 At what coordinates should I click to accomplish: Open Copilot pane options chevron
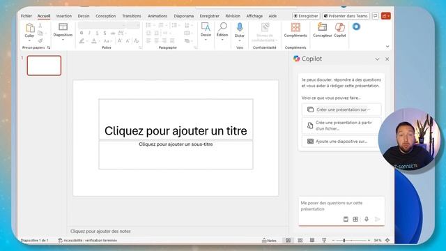(377, 59)
